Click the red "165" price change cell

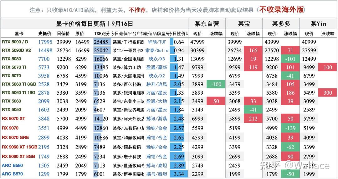pyautogui.click(x=253, y=50)
